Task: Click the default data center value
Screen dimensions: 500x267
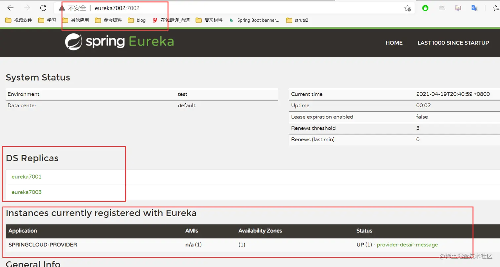Action: pyautogui.click(x=187, y=106)
